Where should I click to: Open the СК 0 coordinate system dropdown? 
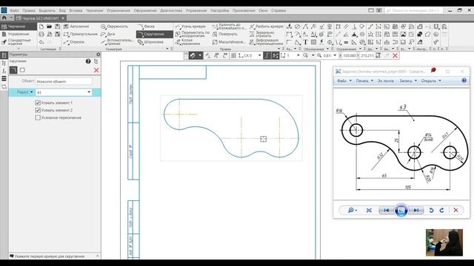(x=259, y=55)
